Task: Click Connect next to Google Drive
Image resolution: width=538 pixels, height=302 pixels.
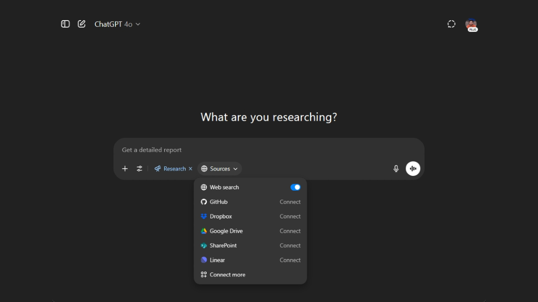Action: point(290,231)
